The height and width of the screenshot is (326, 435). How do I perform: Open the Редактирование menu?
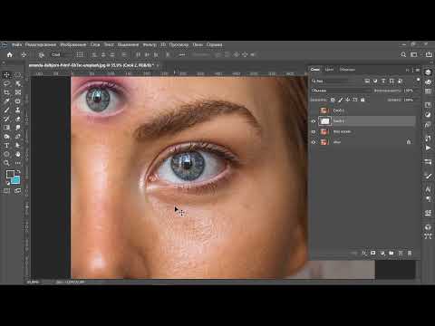point(41,44)
